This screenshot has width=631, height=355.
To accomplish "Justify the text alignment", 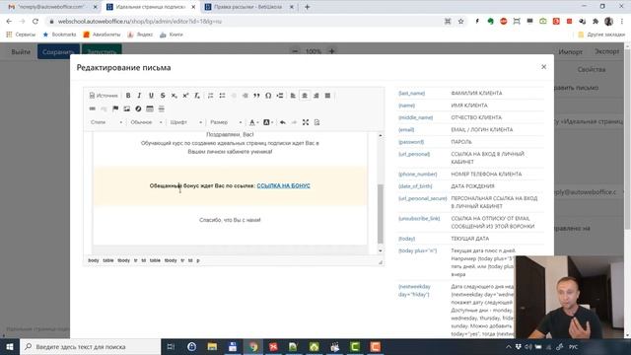I will click(327, 96).
